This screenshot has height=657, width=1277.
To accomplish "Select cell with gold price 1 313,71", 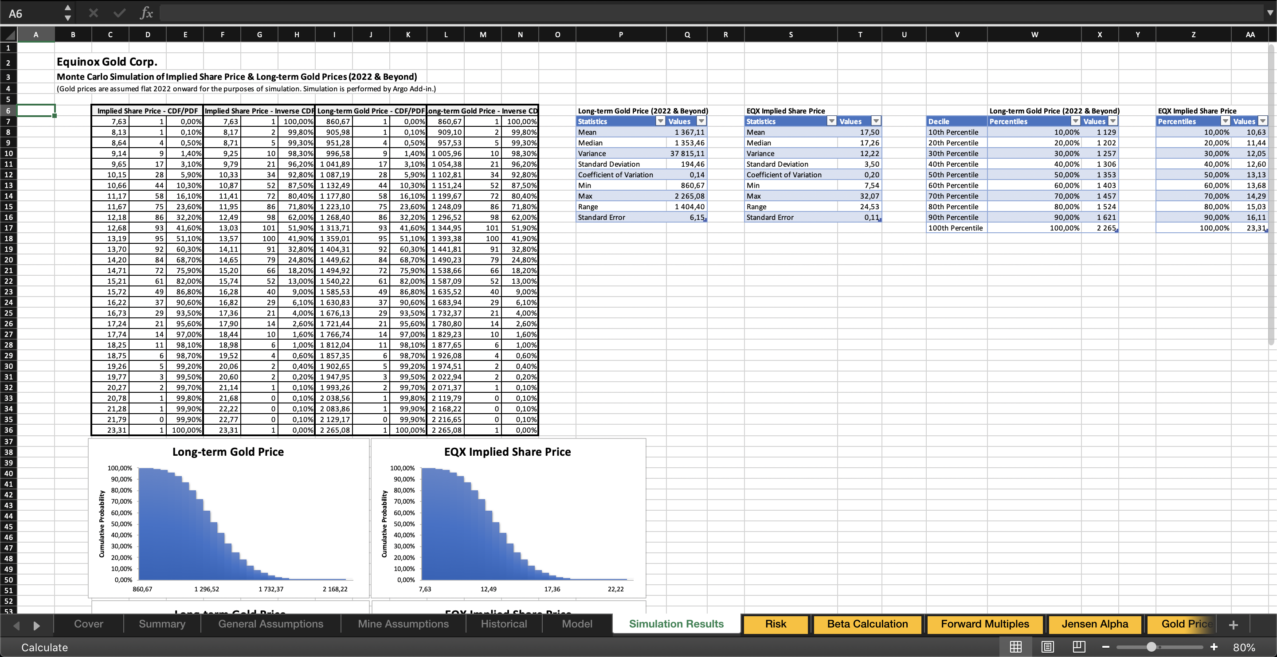I will pos(334,228).
